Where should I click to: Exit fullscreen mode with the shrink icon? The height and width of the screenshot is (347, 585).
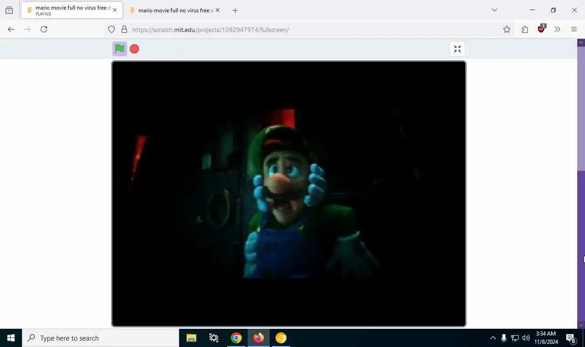(457, 49)
